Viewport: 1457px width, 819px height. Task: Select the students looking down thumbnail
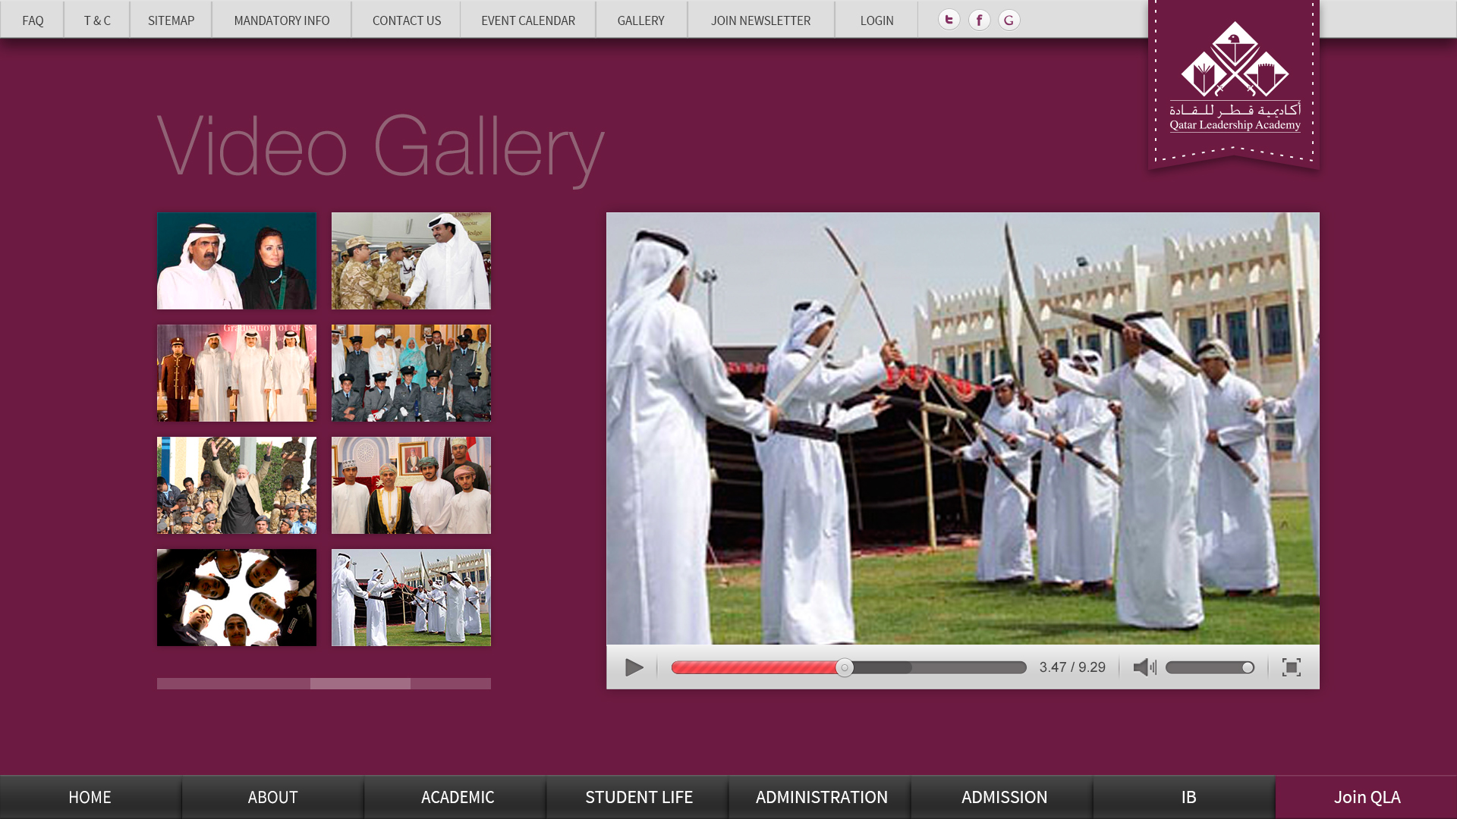tap(236, 598)
